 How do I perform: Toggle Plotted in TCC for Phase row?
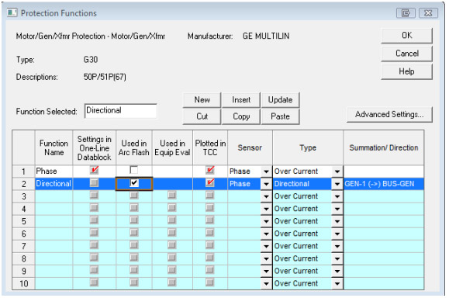[210, 170]
